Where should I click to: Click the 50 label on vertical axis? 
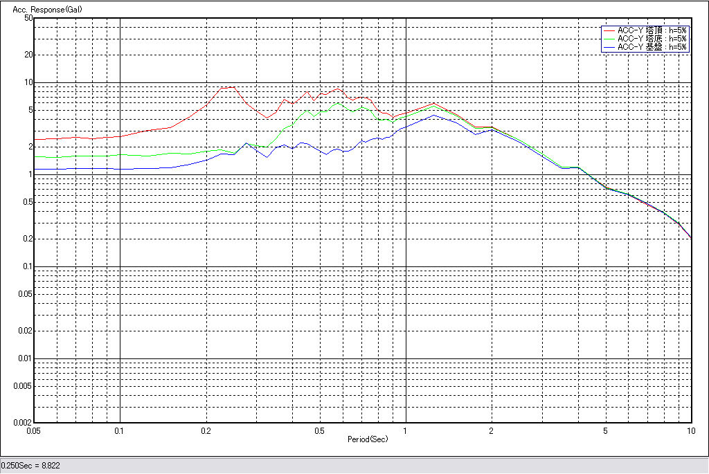tap(28, 18)
